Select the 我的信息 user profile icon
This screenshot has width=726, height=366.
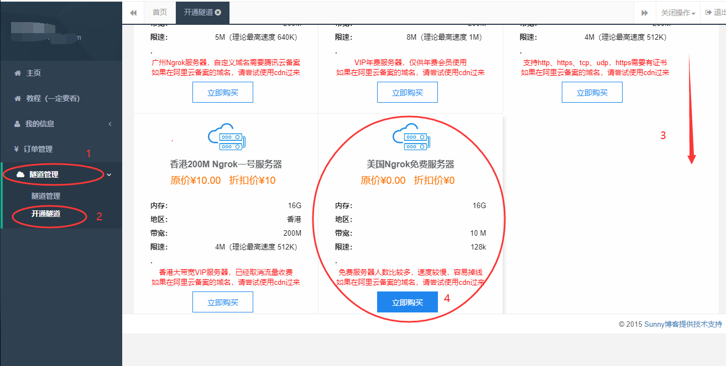(17, 123)
